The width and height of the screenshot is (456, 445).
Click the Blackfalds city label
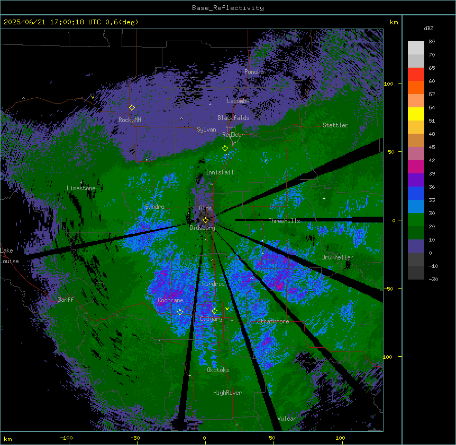tap(233, 118)
